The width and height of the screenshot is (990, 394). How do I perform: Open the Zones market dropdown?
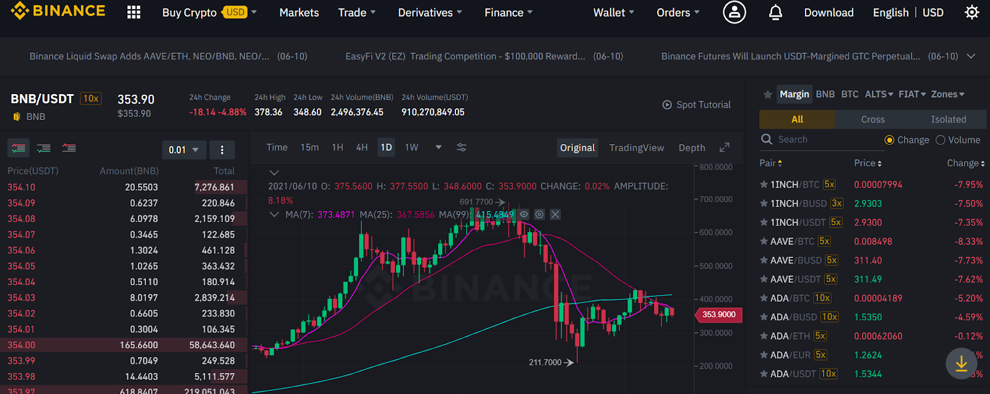[948, 94]
